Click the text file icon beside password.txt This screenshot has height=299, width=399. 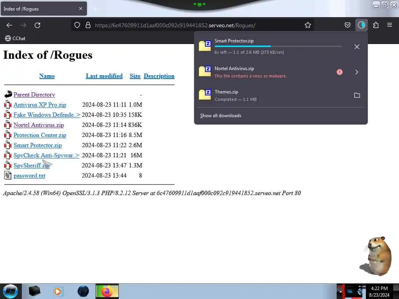click(8, 175)
